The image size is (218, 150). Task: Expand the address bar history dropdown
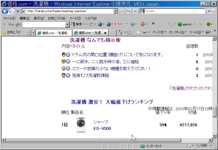[116, 11]
